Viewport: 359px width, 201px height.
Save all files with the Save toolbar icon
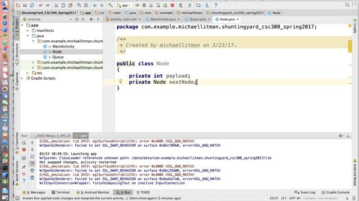point(25,5)
